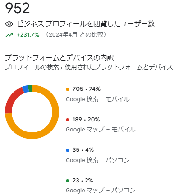Click the orange legend dot for 705
Viewport: 179px width, 196px height.
(x=68, y=89)
